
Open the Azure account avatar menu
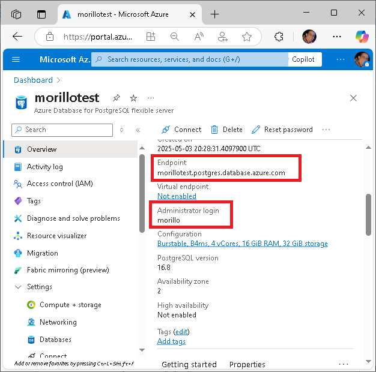[x=362, y=59]
